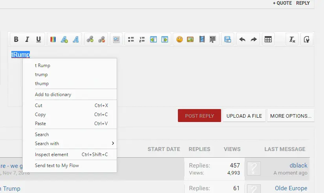Toggle bold formatting in the editor toolbar
The image size is (324, 193).
pos(16,39)
